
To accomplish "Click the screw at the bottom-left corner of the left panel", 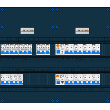I will (x=2, y=101).
